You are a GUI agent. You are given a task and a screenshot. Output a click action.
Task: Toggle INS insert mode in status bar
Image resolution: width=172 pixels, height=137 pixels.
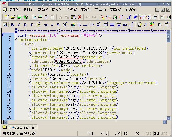coord(156,134)
